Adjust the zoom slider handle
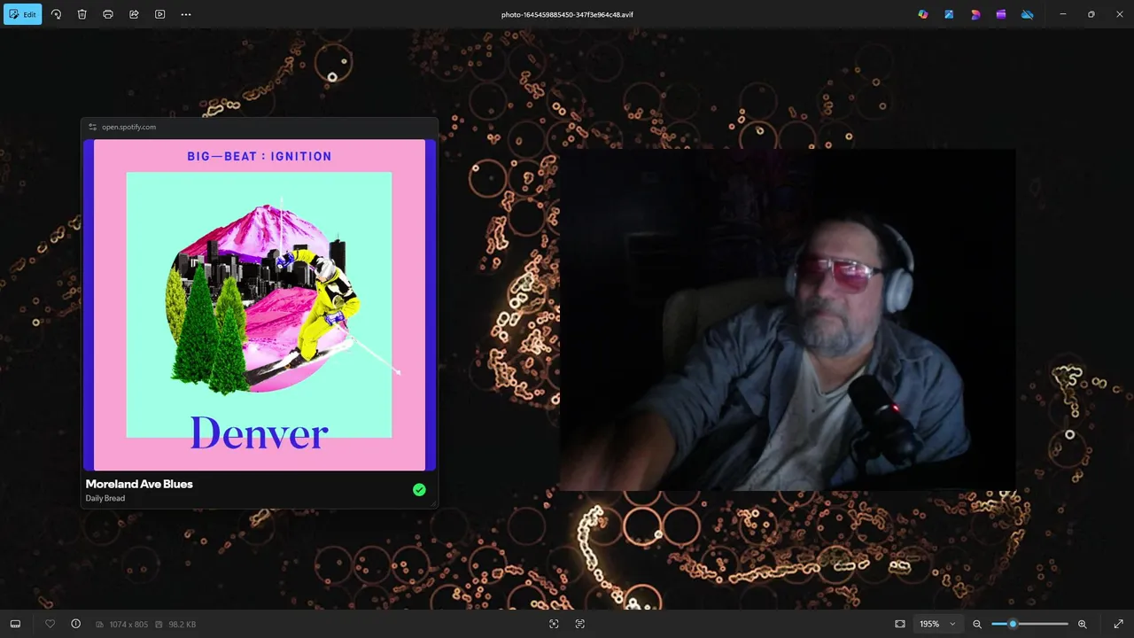Viewport: 1134px width, 638px height. coord(1013,624)
